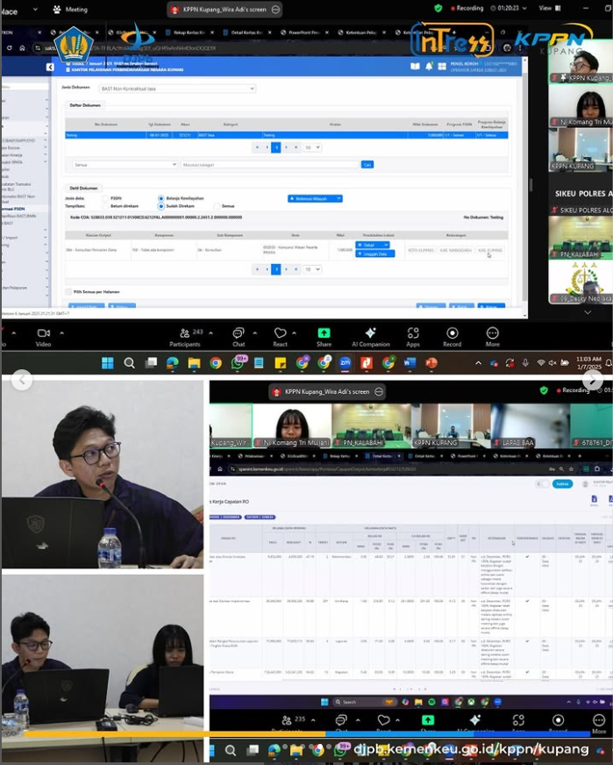Open the React emoji menu in upper toolbar
Screen dimensions: 613x765
tap(281, 336)
